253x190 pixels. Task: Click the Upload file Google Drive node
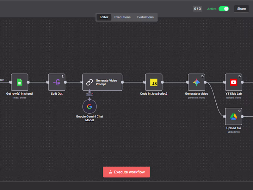(233, 117)
